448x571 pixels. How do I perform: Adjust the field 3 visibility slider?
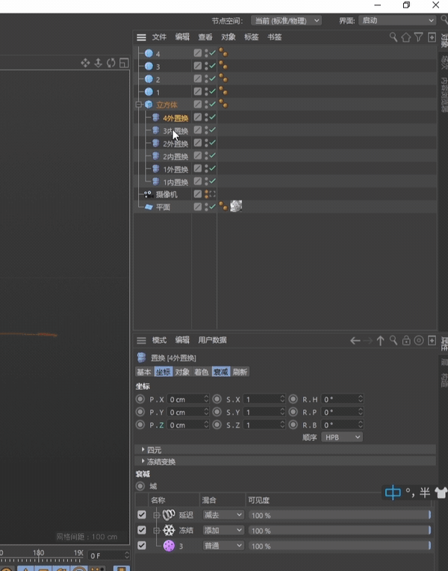(340, 546)
